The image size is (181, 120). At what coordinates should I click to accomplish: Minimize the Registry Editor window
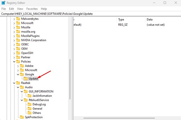(154, 3)
